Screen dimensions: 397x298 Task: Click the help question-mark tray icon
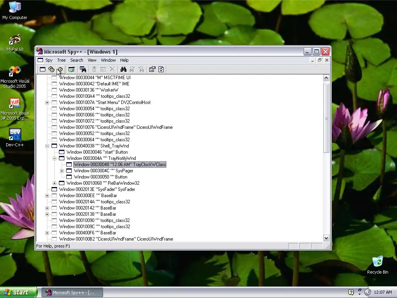(x=351, y=292)
